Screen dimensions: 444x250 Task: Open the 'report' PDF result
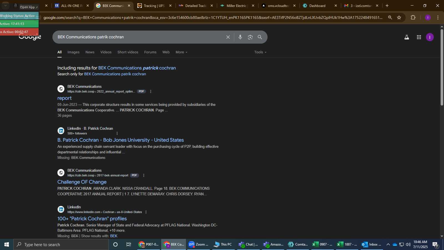[x=64, y=98]
